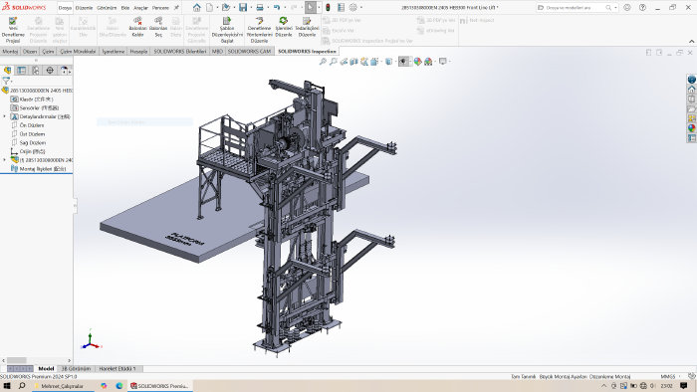This screenshot has height=392, width=697.
Task: Open the Dosya menu
Action: pyautogui.click(x=65, y=8)
